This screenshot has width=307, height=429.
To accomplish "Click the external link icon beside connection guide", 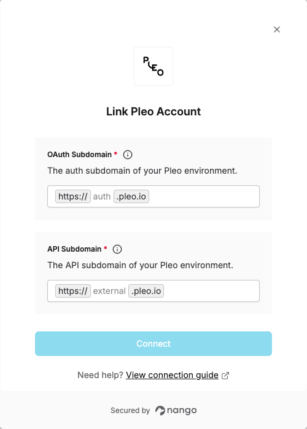I will [225, 376].
